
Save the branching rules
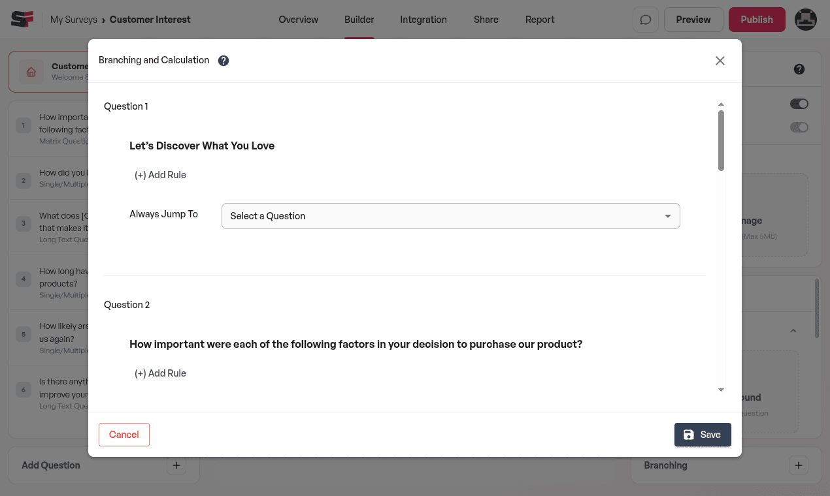point(703,435)
